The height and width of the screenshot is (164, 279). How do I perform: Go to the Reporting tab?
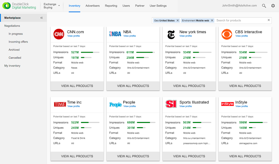111,6
